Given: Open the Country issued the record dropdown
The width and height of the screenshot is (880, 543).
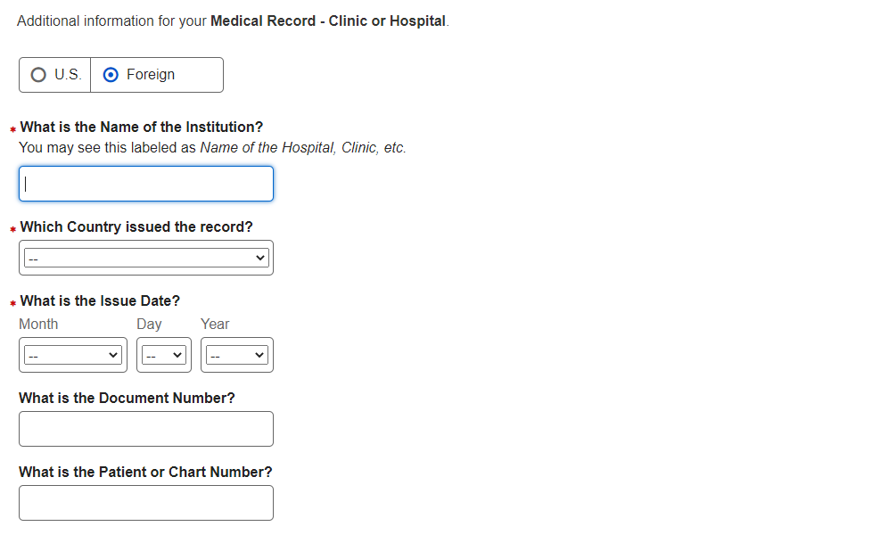Looking at the screenshot, I should [146, 258].
